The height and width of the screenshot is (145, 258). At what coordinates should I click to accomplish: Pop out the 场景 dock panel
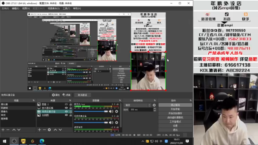pyautogui.click(x=34, y=100)
